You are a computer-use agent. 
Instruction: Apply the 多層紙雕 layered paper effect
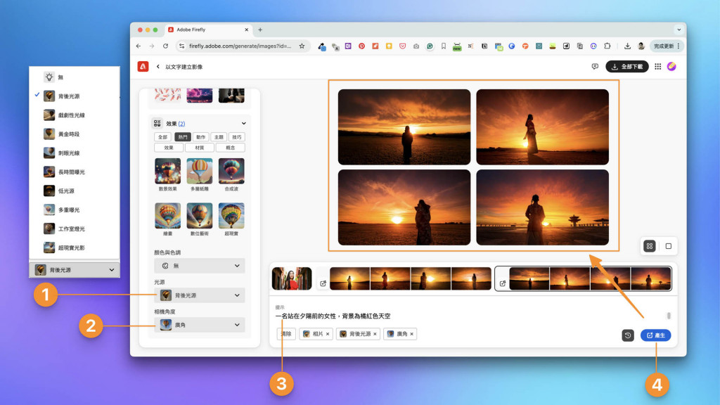pyautogui.click(x=199, y=171)
